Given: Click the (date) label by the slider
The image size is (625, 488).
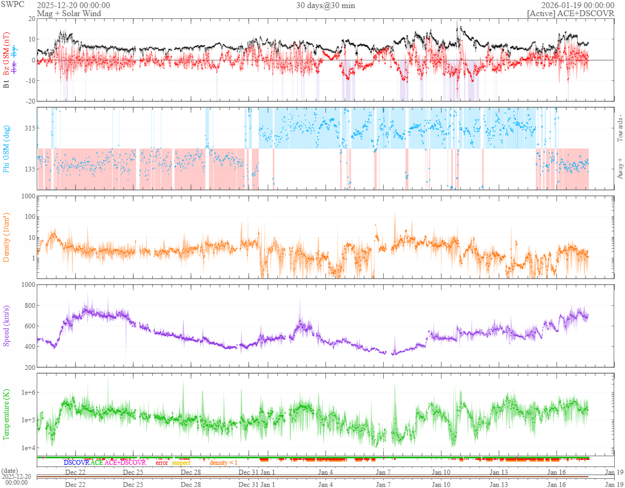Looking at the screenshot, I should point(10,470).
